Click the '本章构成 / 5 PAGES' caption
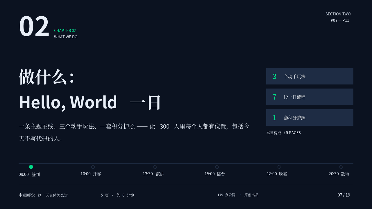This screenshot has width=372, height=209. point(283,133)
